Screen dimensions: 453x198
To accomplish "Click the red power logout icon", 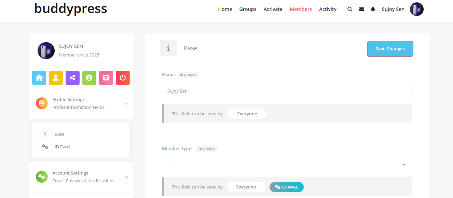I will 123,78.
